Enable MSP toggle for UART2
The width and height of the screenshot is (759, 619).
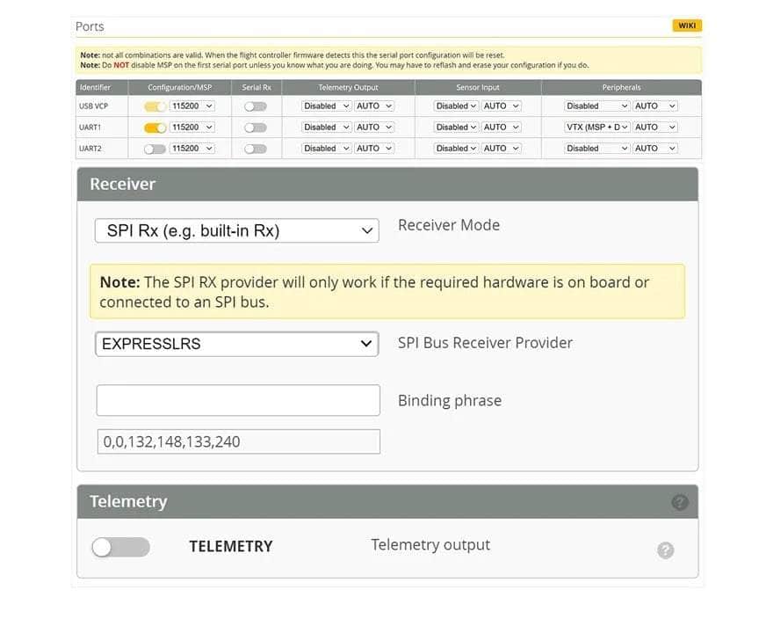coord(155,149)
